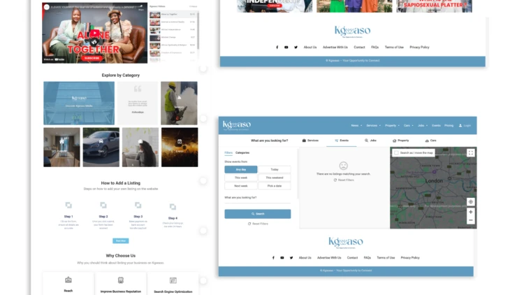Click the Step 3 icon
Image resolution: width=524 pixels, height=295 pixels.
138,205
